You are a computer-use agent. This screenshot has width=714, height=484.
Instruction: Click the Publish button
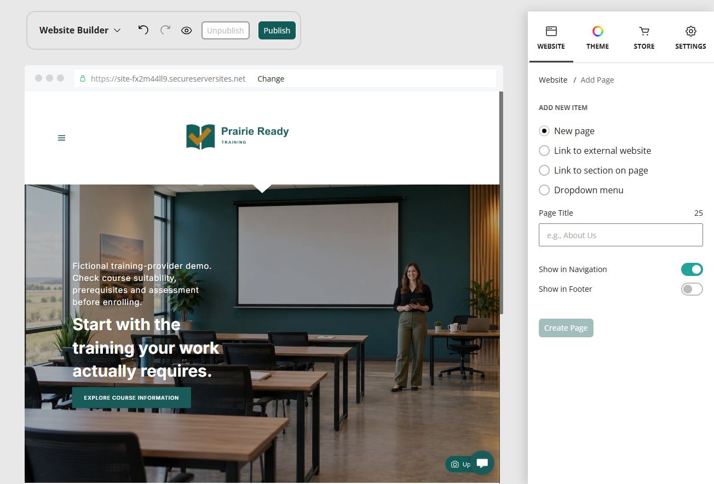pyautogui.click(x=277, y=31)
